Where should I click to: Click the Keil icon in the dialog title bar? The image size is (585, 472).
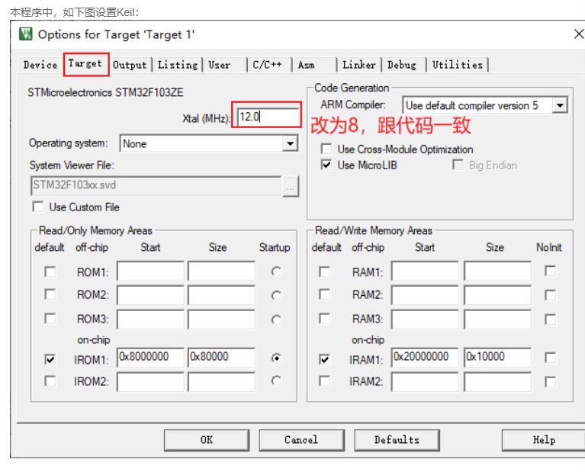[x=26, y=34]
